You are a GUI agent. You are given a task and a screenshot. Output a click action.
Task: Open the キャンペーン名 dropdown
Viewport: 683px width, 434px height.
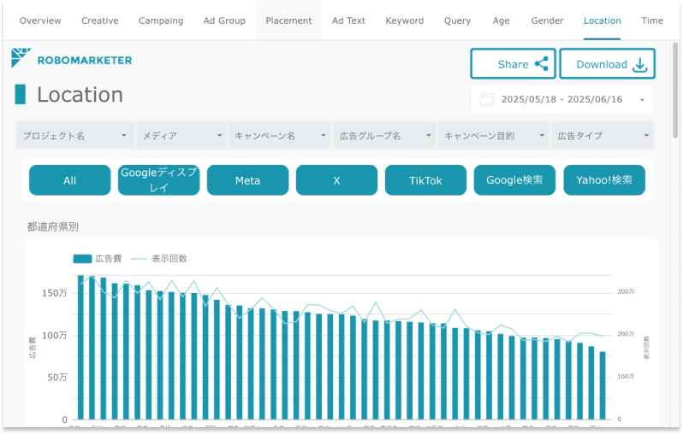tap(280, 135)
